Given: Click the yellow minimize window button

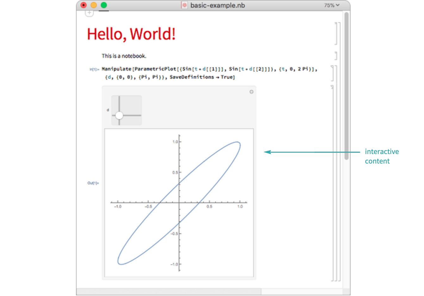Looking at the screenshot, I should coord(94,5).
